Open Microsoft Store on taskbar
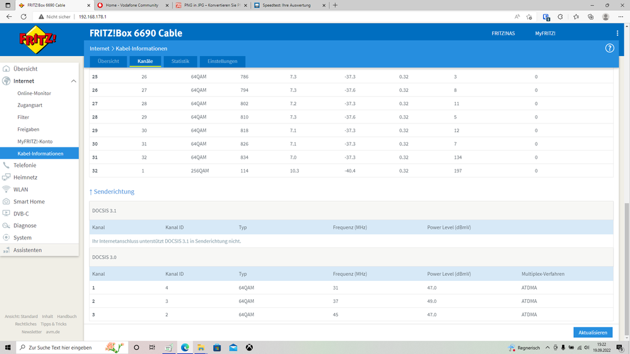Screen dimensions: 630x354 217,348
